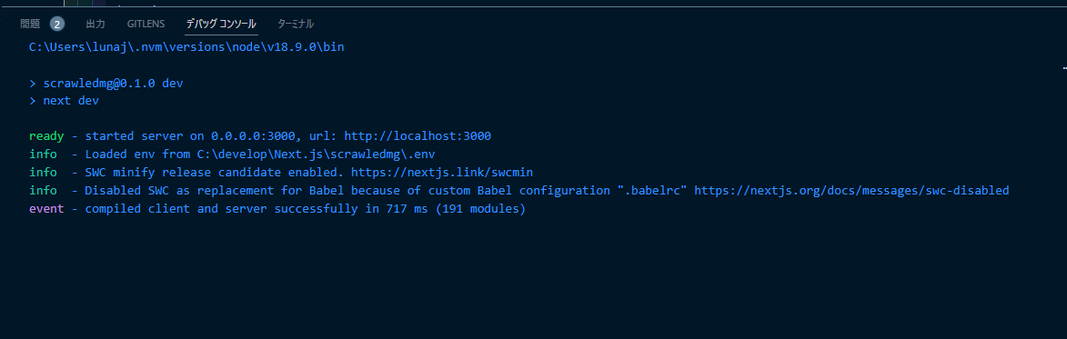Switch to the GITLENS tab
Viewport: 1067px width, 339px height.
click(146, 24)
